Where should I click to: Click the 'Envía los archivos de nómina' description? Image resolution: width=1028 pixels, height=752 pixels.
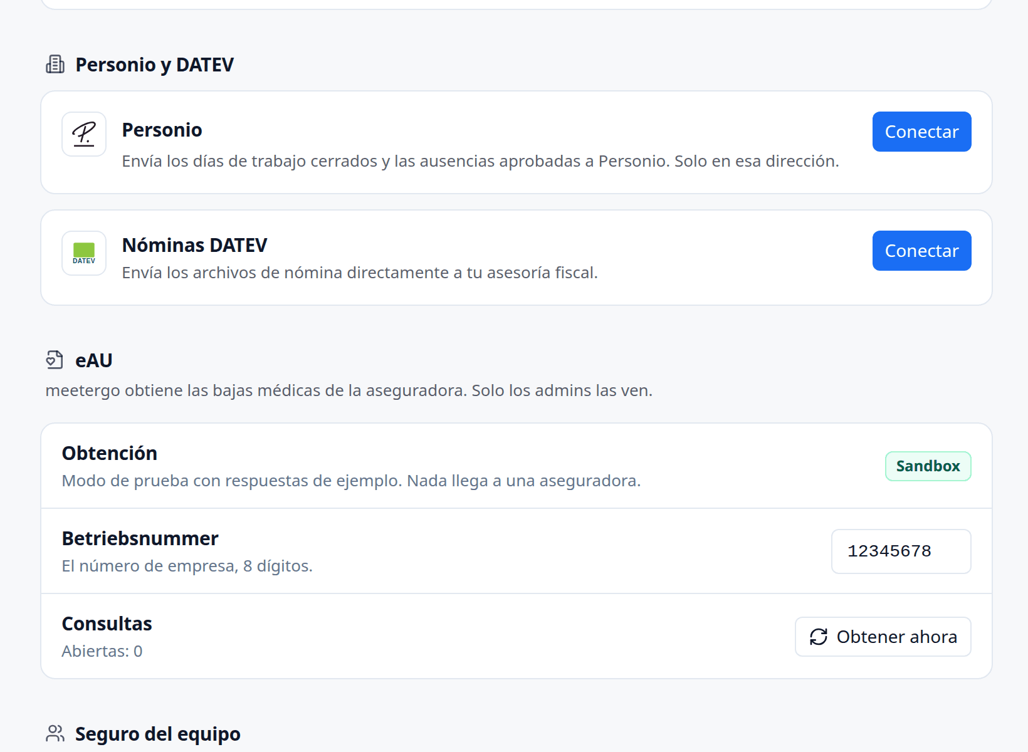coord(360,273)
